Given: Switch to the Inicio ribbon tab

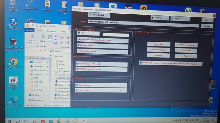Looking at the screenshot, I should tap(39, 31).
